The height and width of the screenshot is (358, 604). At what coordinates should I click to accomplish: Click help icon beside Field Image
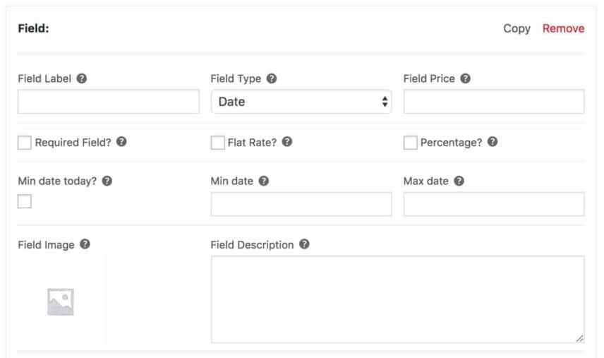[85, 244]
